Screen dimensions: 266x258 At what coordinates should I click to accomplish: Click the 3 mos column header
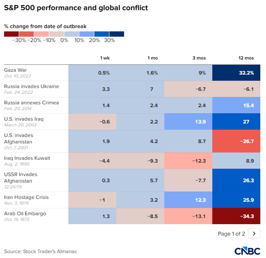tap(199, 58)
